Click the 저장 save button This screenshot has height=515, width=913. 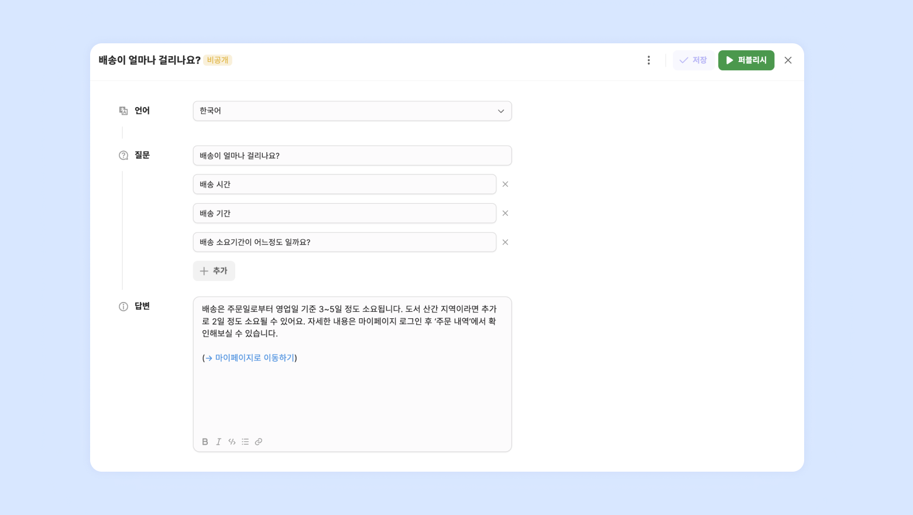coord(693,60)
